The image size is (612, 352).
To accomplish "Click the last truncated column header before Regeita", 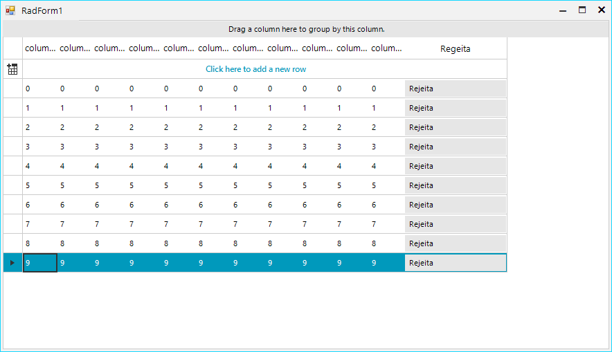I will [386, 48].
